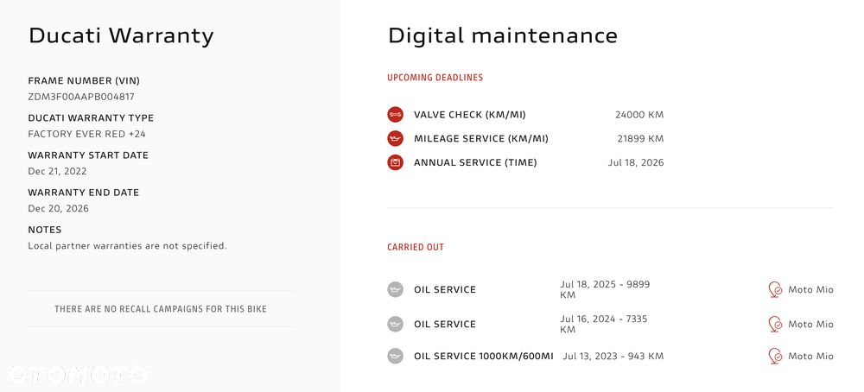Click the Factory Ever Red +24 warranty type
864x392 pixels.
click(86, 134)
